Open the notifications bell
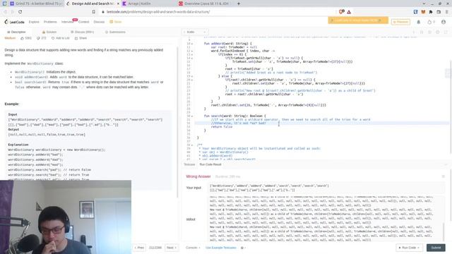 click(x=419, y=22)
